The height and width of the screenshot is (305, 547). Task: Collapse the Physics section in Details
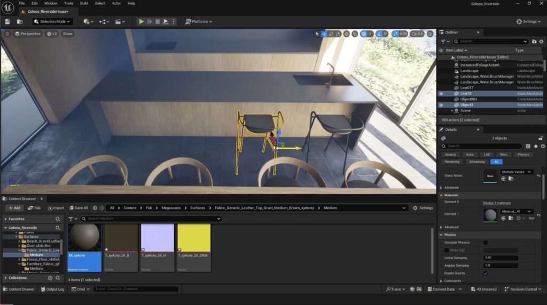point(441,235)
